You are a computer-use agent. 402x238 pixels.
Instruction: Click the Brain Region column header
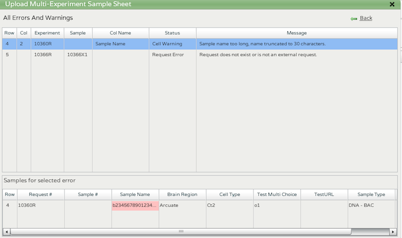(182, 194)
